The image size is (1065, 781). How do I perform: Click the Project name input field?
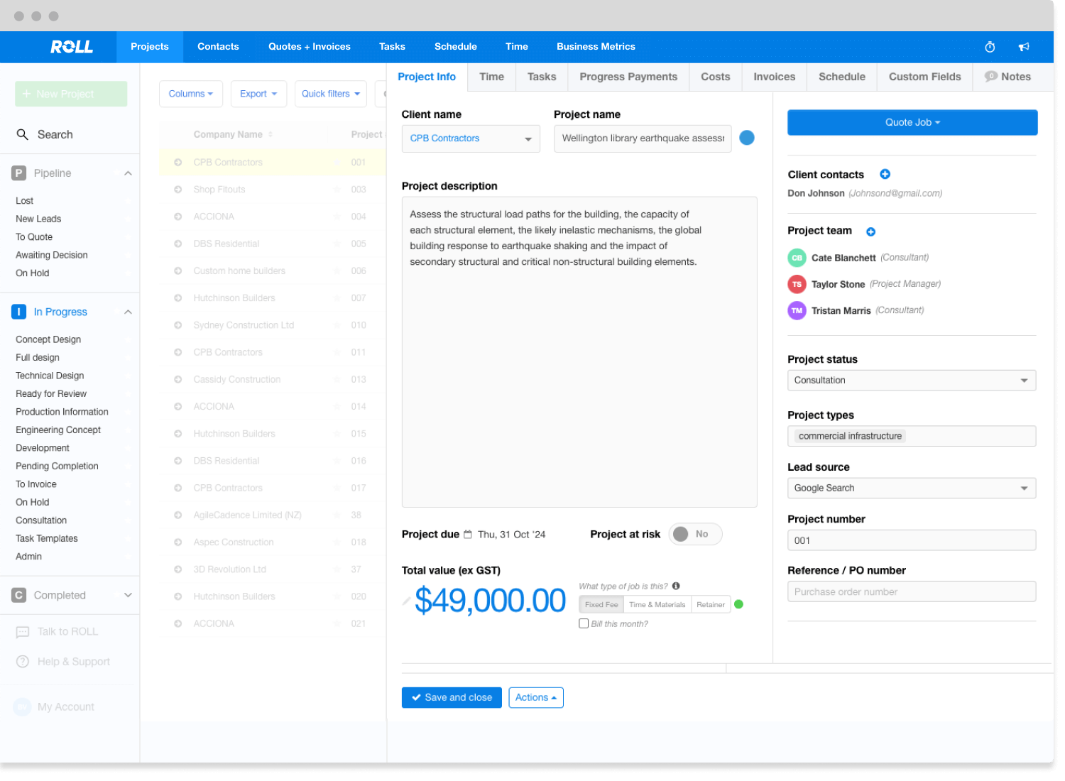pos(643,138)
